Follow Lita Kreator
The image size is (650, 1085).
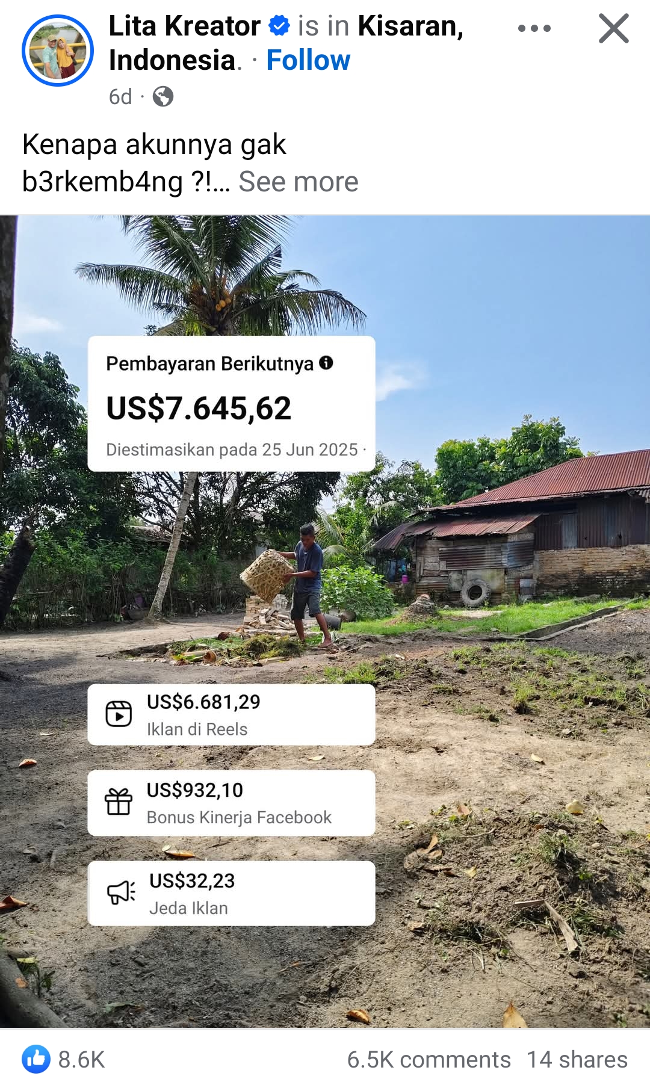coord(308,60)
